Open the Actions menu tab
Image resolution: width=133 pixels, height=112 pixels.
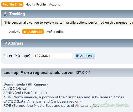[x=54, y=4]
